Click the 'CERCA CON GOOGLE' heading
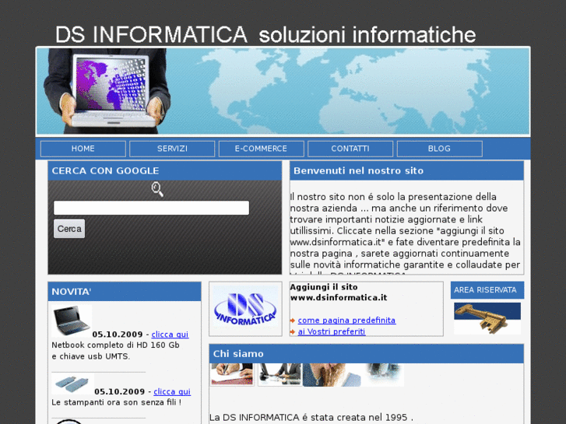The image size is (566, 424). coord(105,170)
